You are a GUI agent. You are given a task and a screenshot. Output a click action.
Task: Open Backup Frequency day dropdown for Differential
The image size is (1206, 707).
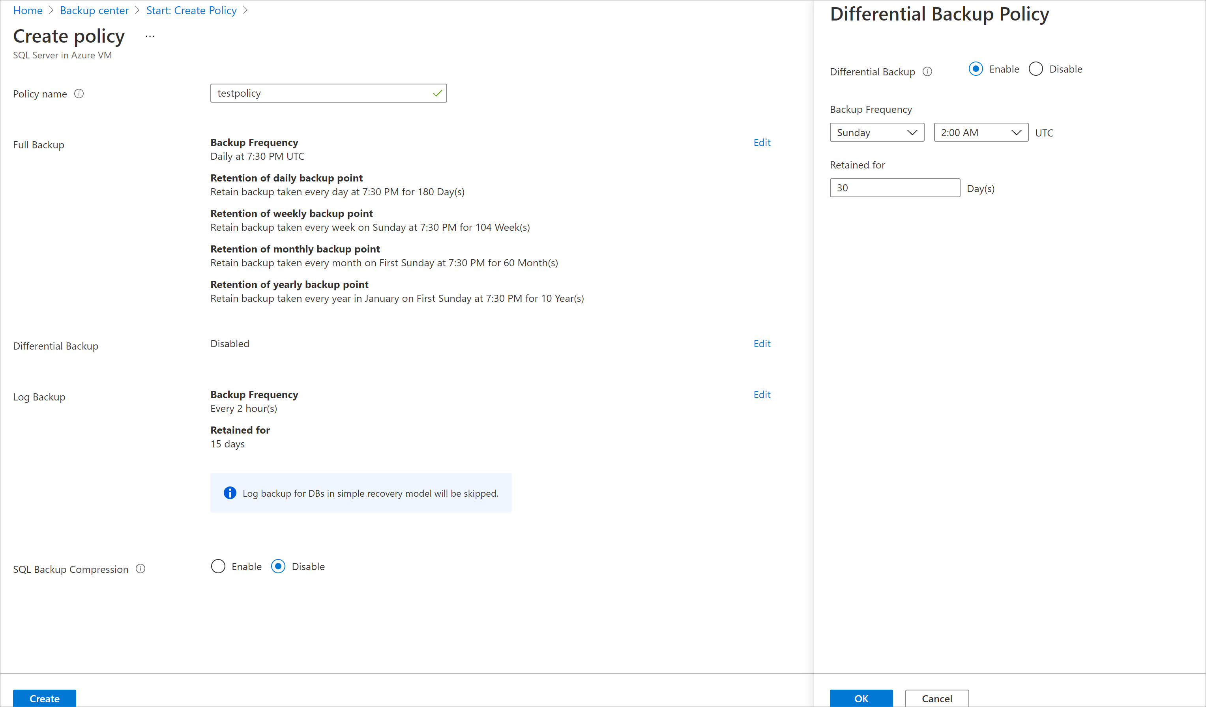point(875,132)
